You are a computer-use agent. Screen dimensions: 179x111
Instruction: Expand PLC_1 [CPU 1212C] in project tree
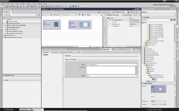coord(5,25)
